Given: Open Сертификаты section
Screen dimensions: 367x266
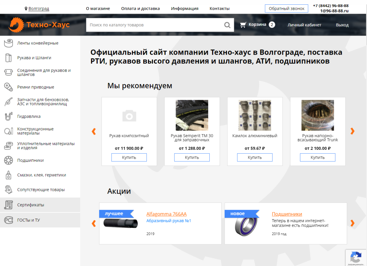Looking at the screenshot, I should [40, 205].
